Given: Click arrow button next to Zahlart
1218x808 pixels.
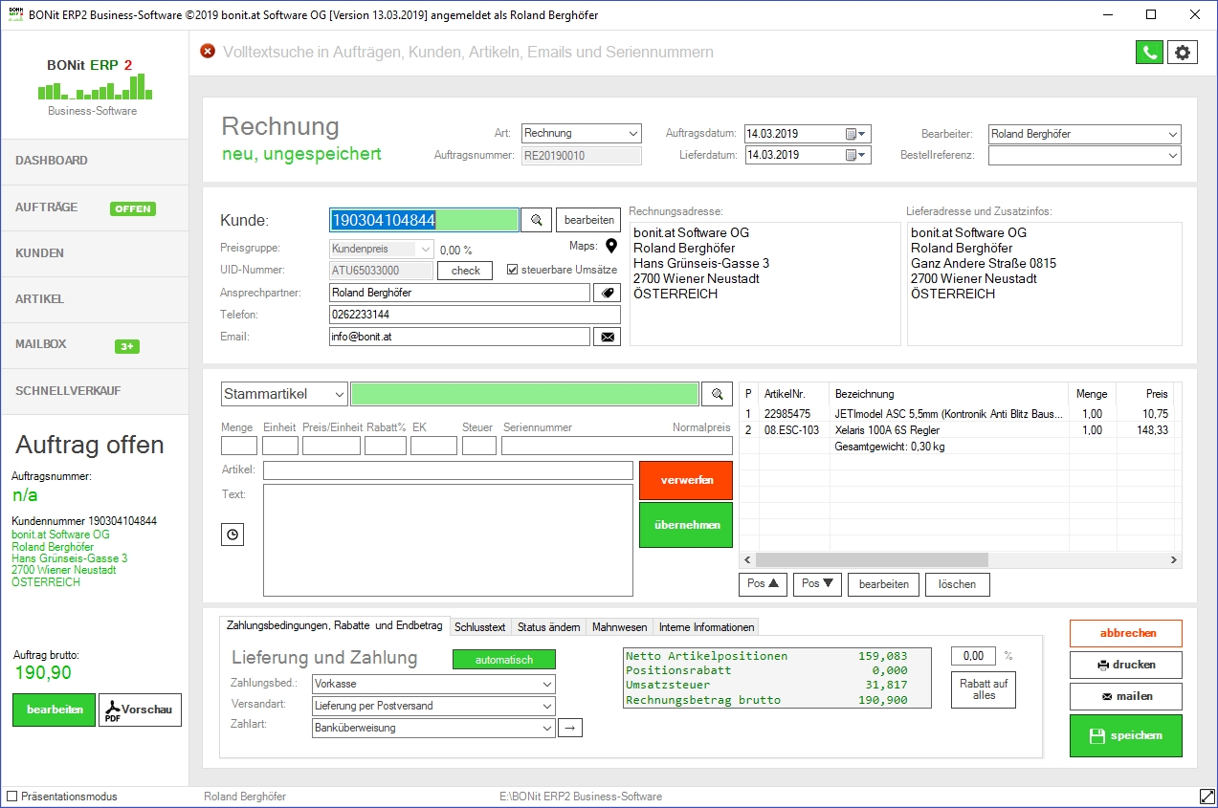Looking at the screenshot, I should pyautogui.click(x=570, y=729).
